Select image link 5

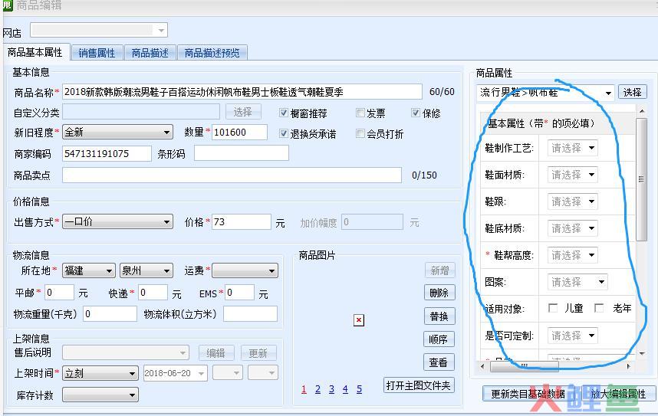pyautogui.click(x=359, y=390)
